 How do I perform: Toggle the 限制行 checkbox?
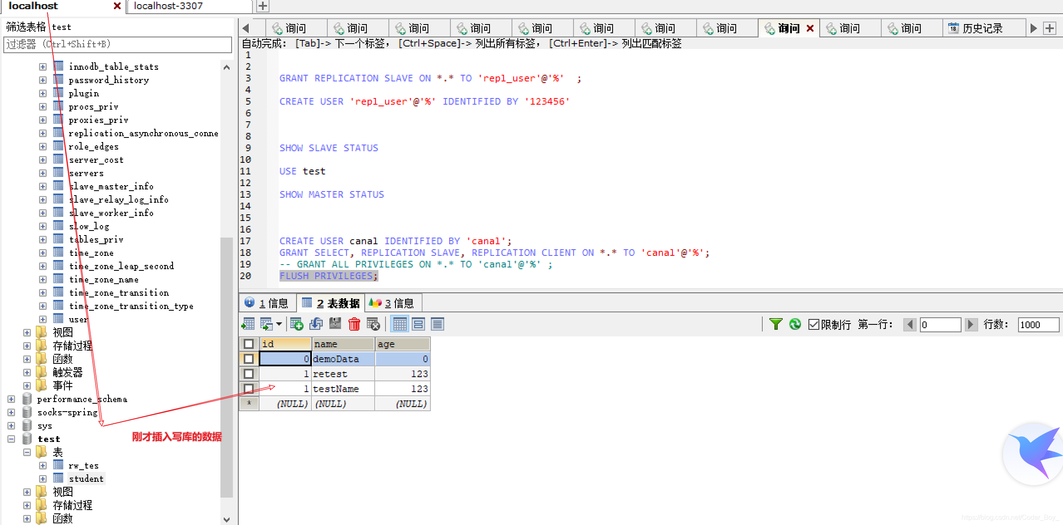pyautogui.click(x=813, y=324)
